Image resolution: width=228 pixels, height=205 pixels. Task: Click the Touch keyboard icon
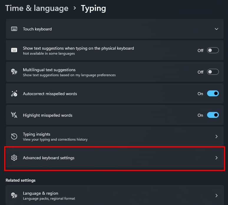14,29
